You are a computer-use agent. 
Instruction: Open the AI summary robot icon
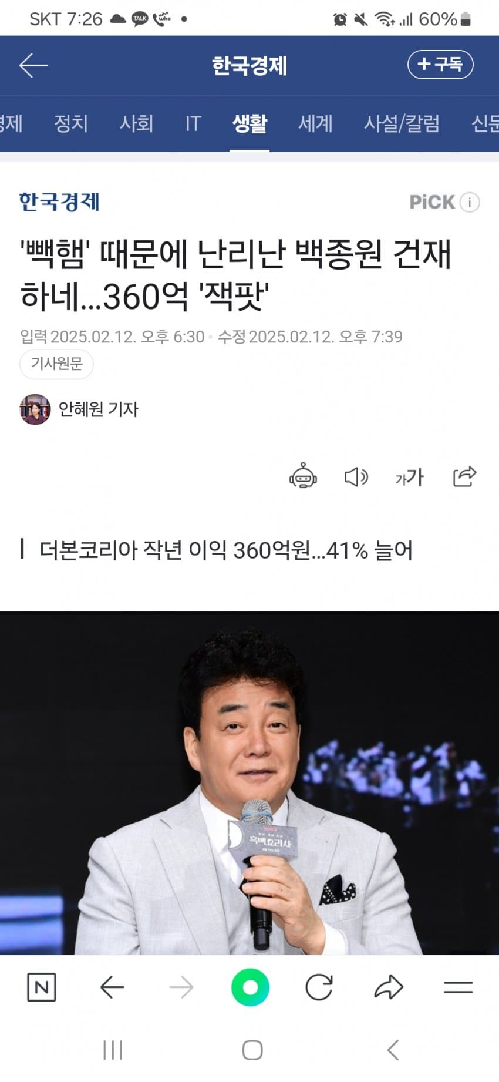303,476
